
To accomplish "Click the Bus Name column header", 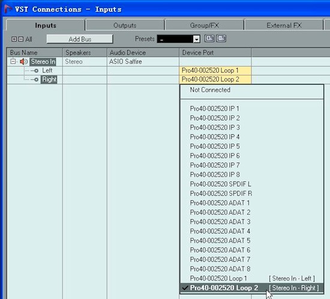I will point(35,53).
